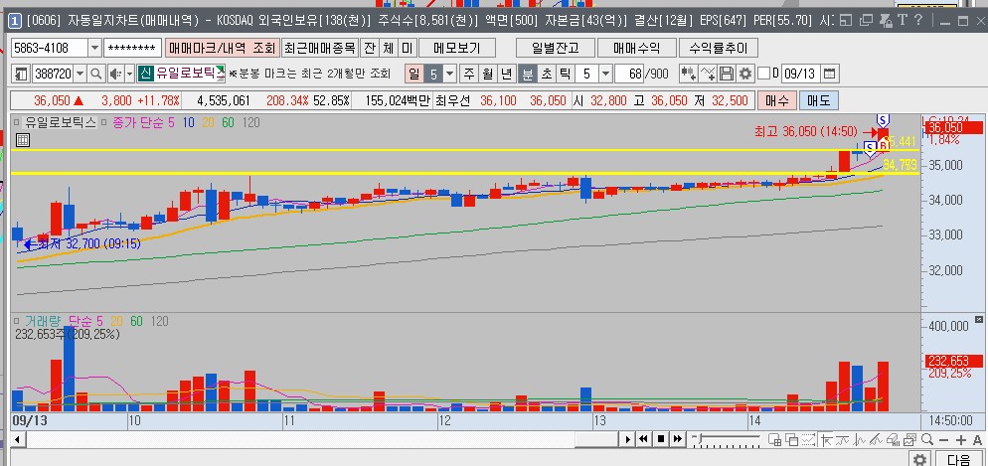This screenshot has height=466, width=988.
Task: Click the candle-add indicator icon
Action: tap(689, 74)
